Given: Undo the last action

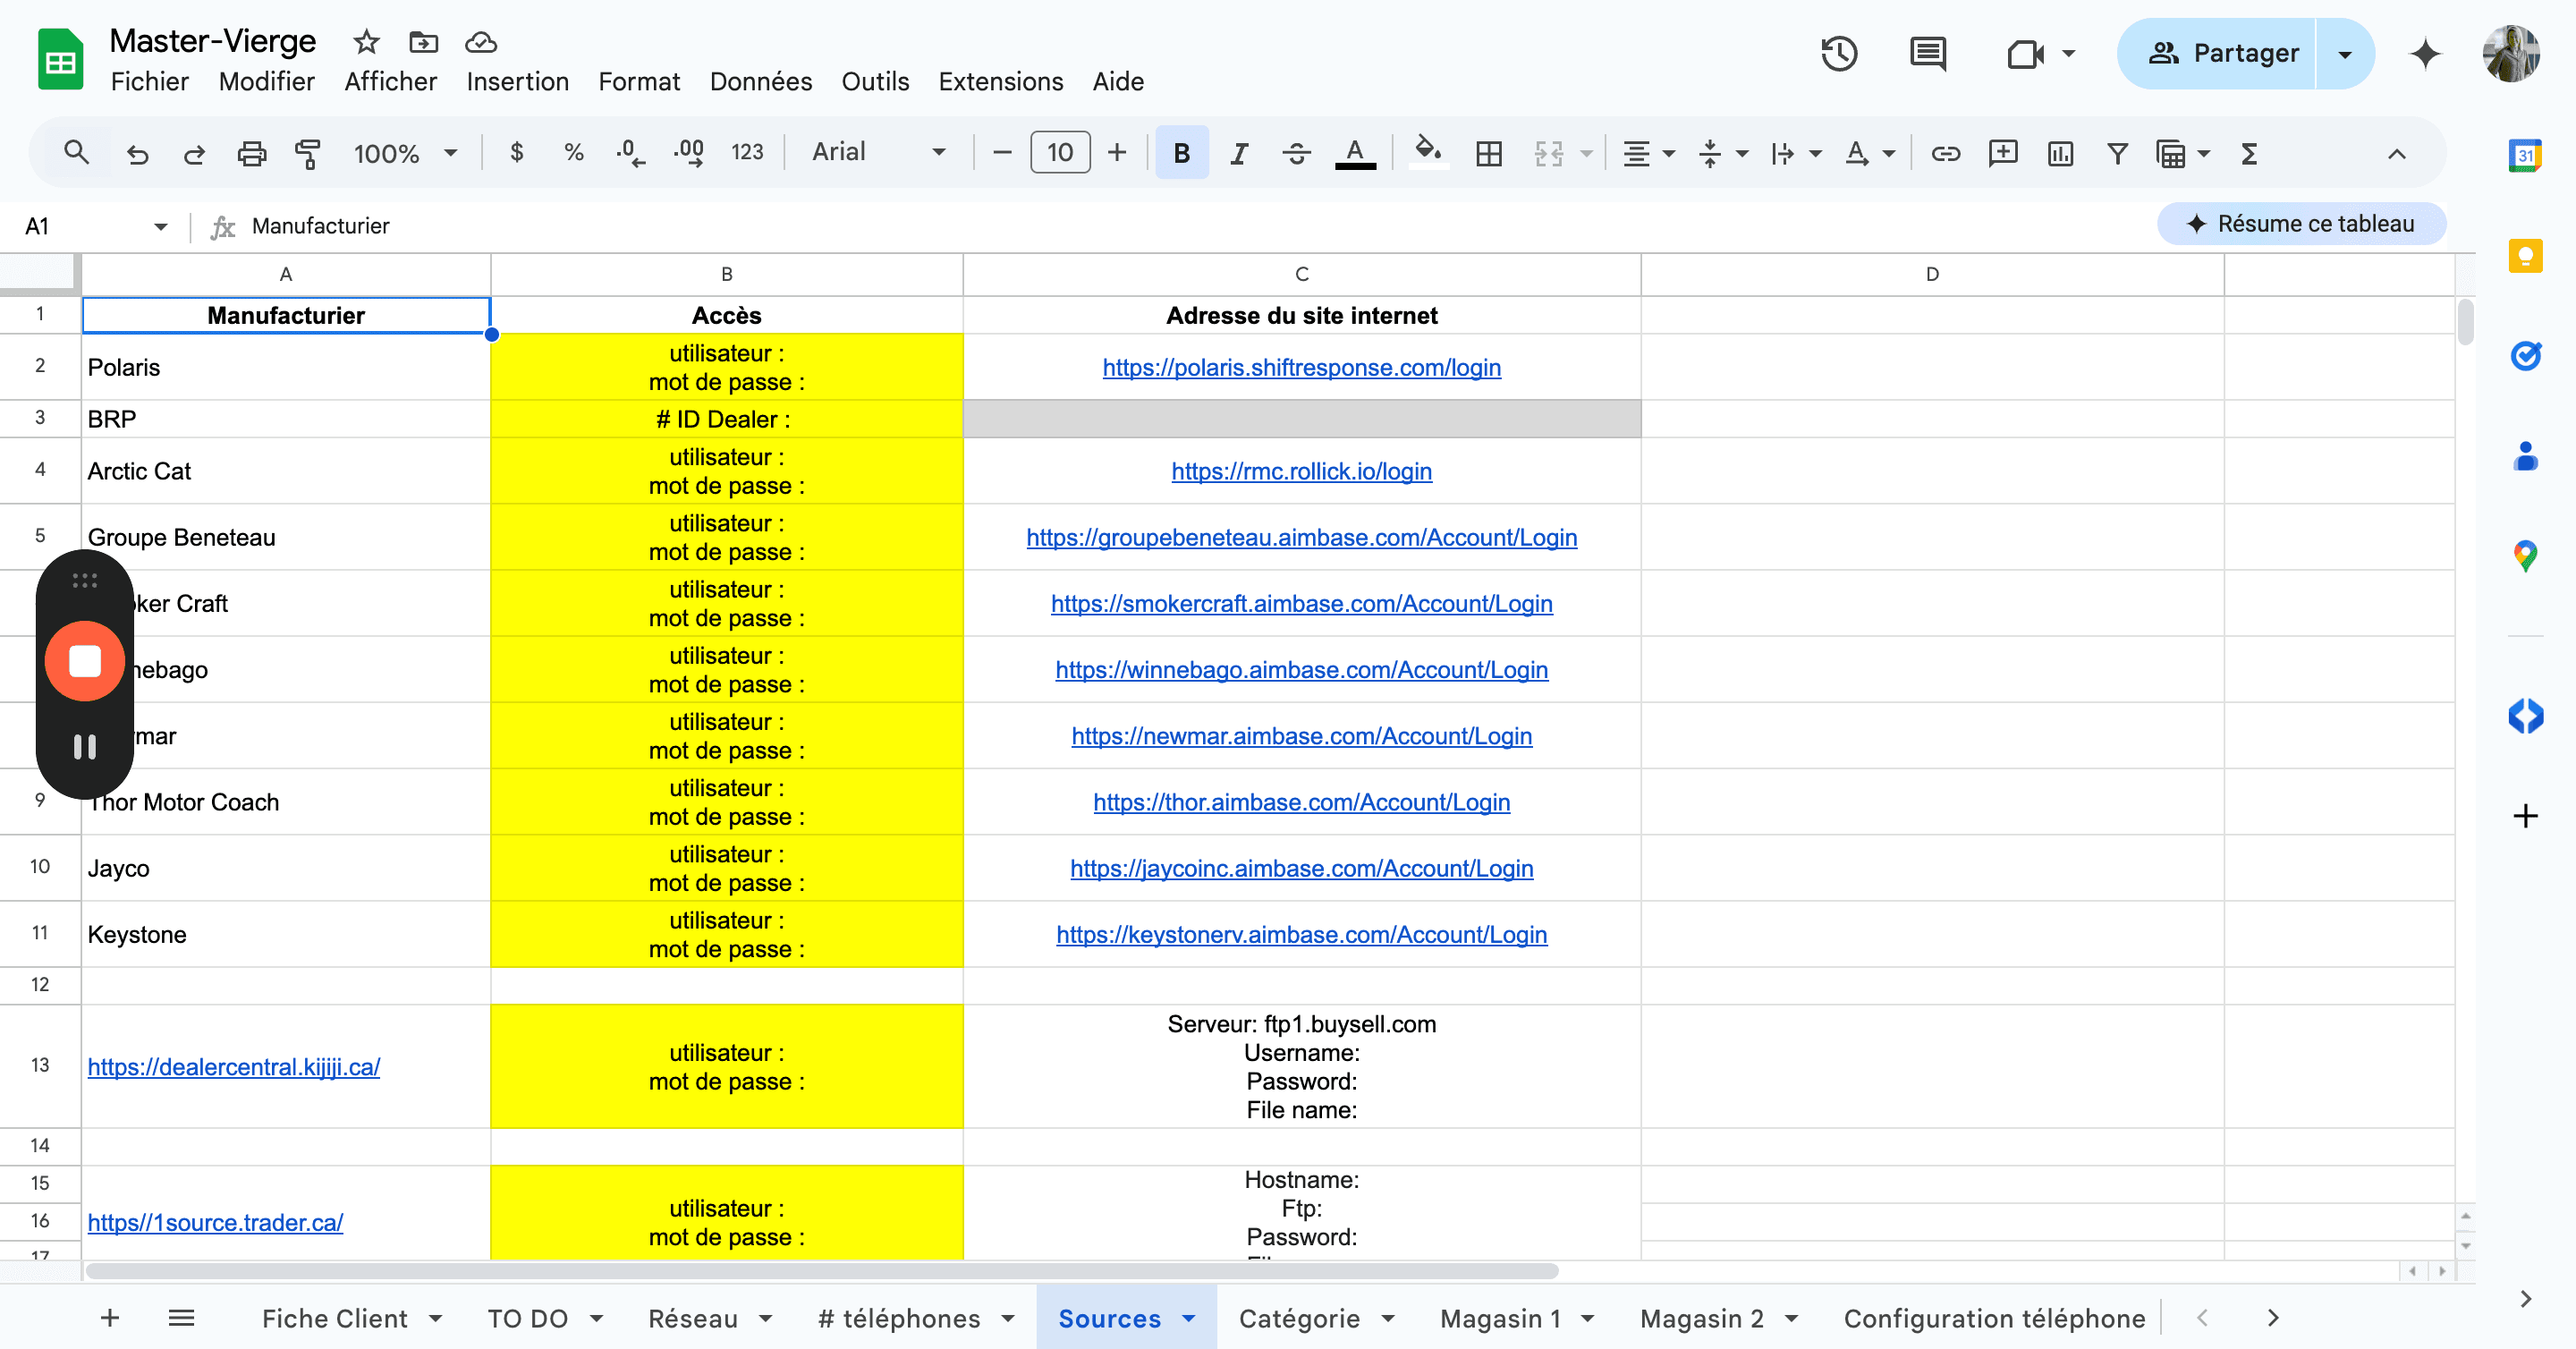Looking at the screenshot, I should (x=137, y=153).
